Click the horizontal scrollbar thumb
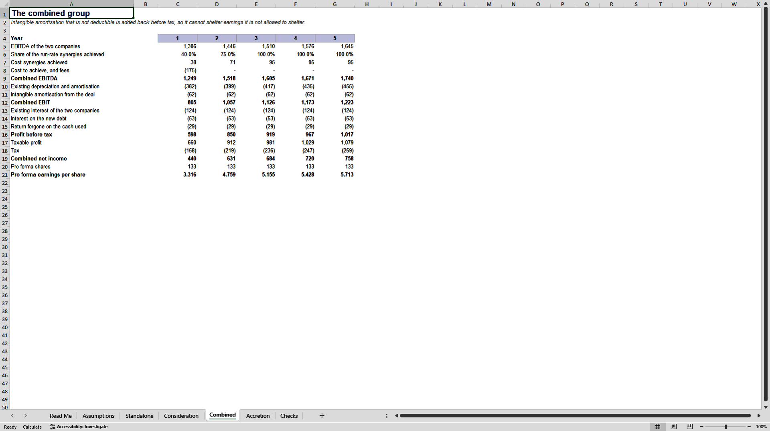The height and width of the screenshot is (431, 770). 575,416
